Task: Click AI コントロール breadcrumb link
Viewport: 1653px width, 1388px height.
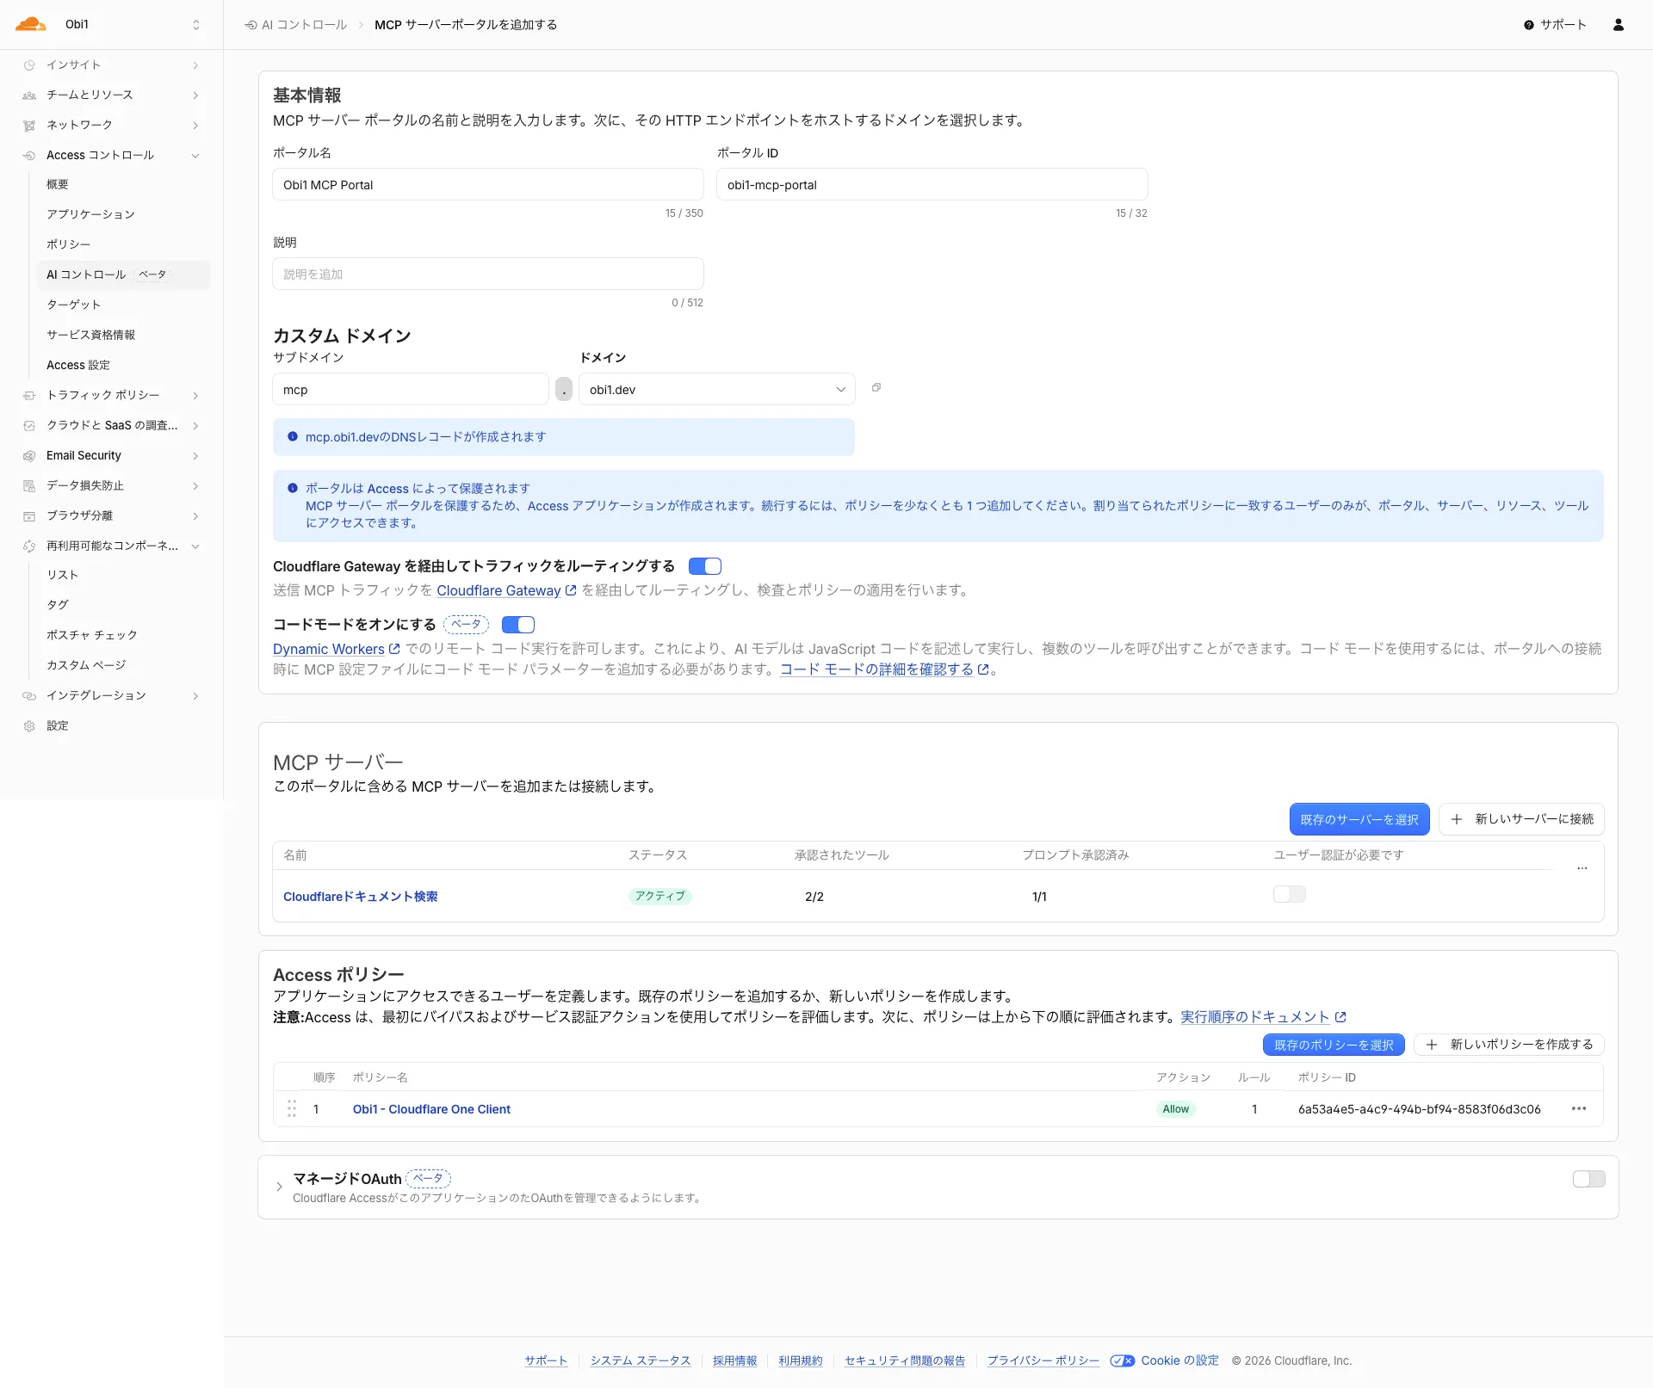Action: 304,25
